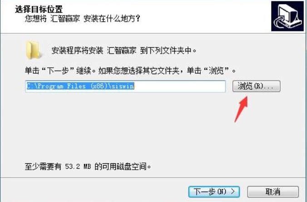307x202 pixels.
Task: Click quoted 下一步 in the instruction line
Action: point(58,71)
